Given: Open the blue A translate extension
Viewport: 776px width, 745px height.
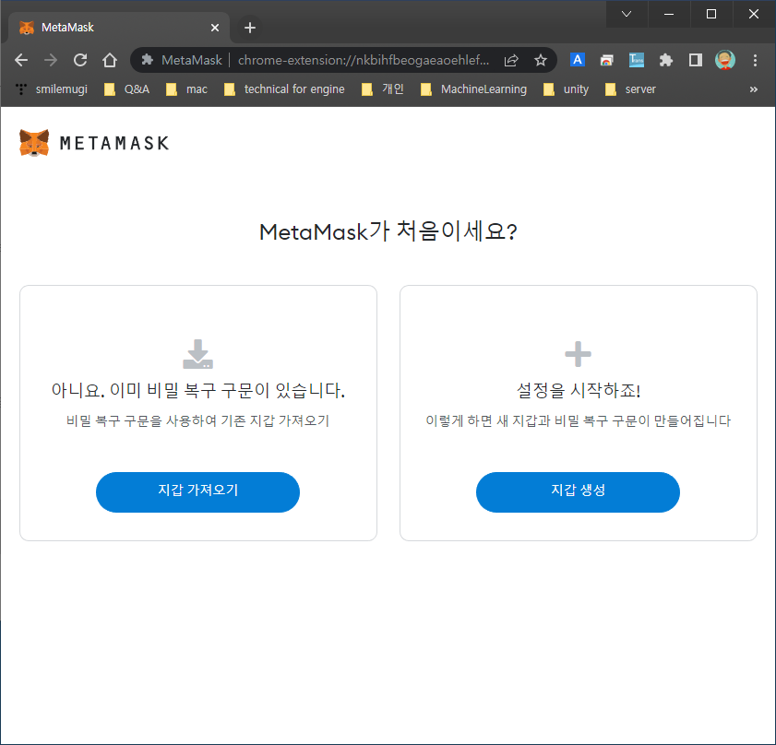Looking at the screenshot, I should click(577, 60).
